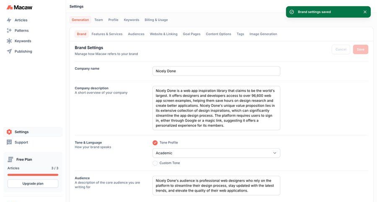Click the Support chat icon
This screenshot has height=202, width=377.
click(9, 142)
